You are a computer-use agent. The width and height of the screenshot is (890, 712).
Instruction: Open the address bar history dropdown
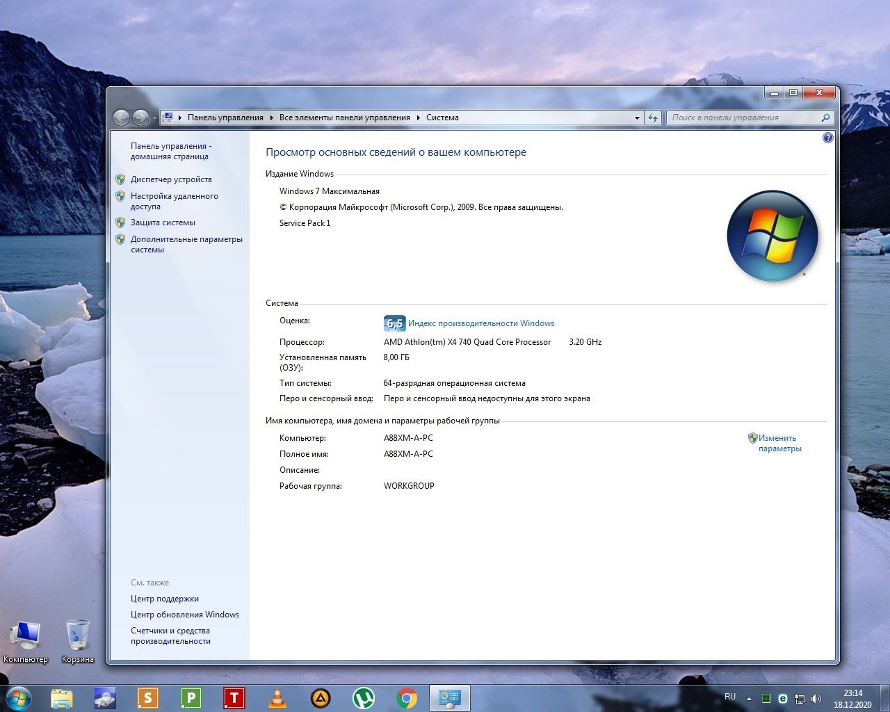click(637, 118)
